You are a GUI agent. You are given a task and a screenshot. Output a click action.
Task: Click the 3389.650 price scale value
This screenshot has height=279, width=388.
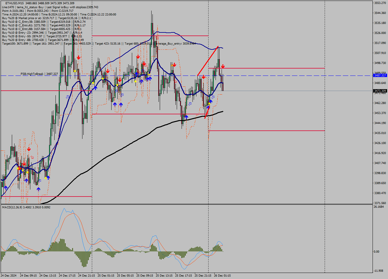click(380, 183)
